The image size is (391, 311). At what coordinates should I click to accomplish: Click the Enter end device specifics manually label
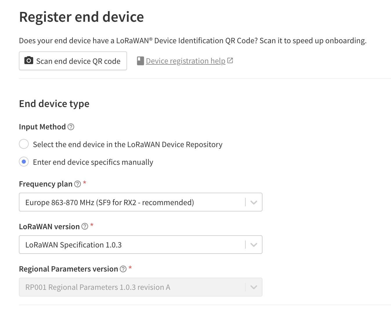93,162
